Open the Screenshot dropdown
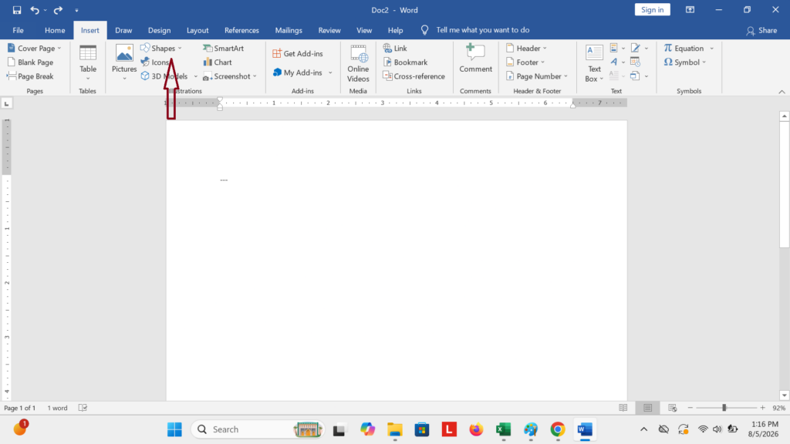This screenshot has width=790, height=444. point(230,76)
